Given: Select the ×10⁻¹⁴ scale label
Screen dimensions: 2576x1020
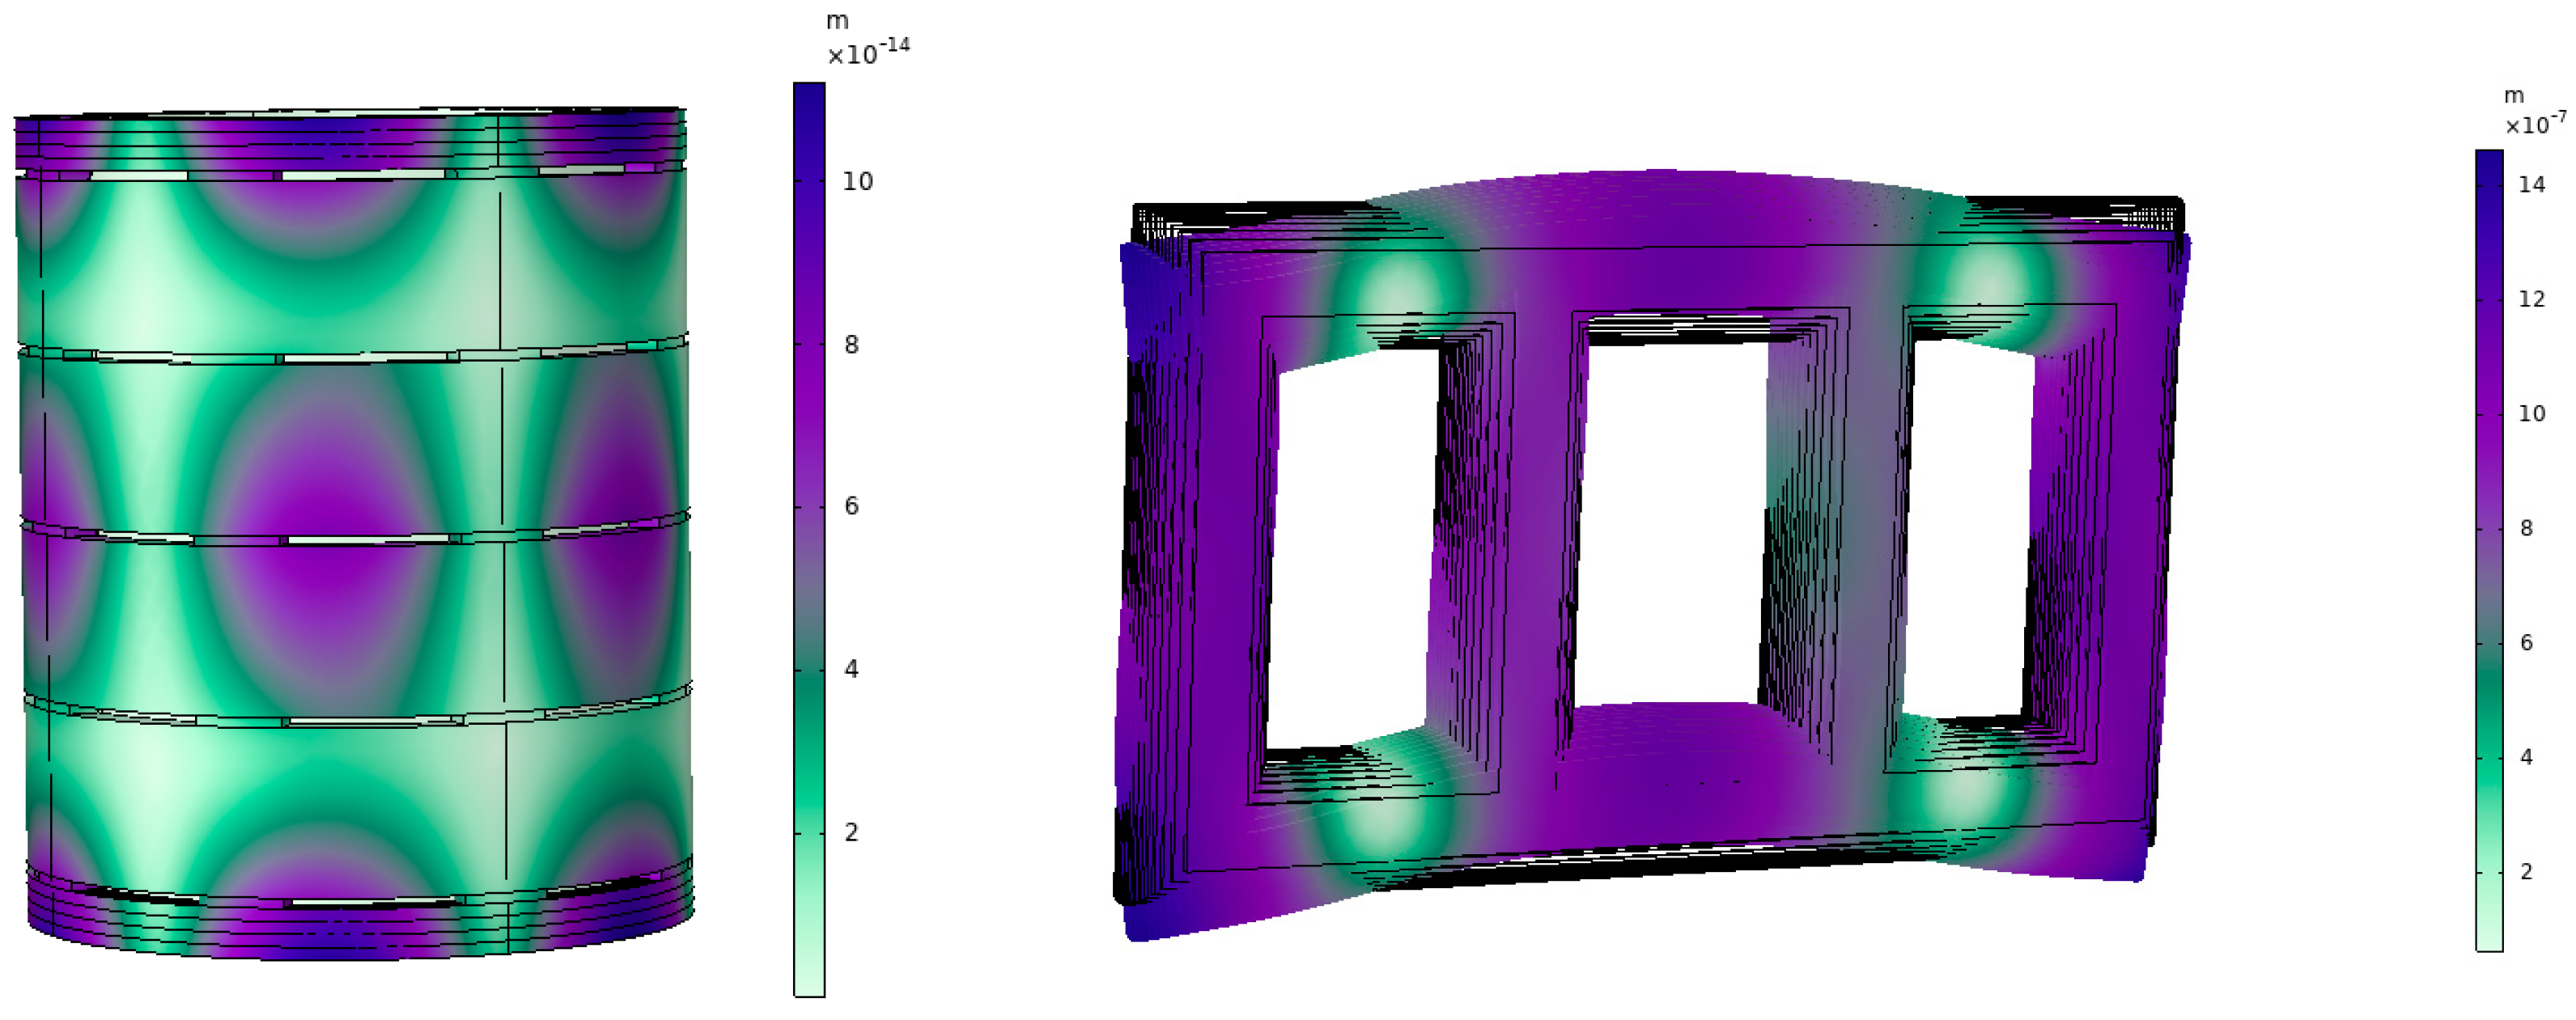Looking at the screenshot, I should [x=868, y=52].
